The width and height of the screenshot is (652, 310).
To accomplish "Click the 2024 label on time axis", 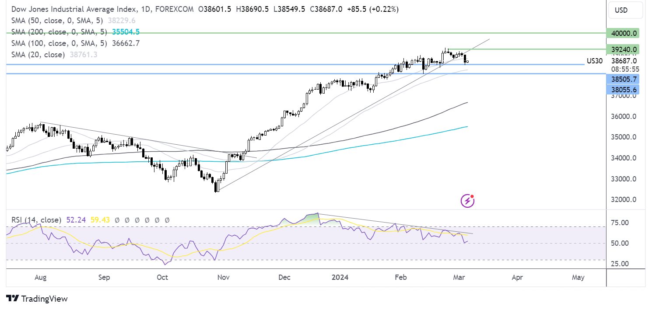I will point(340,278).
